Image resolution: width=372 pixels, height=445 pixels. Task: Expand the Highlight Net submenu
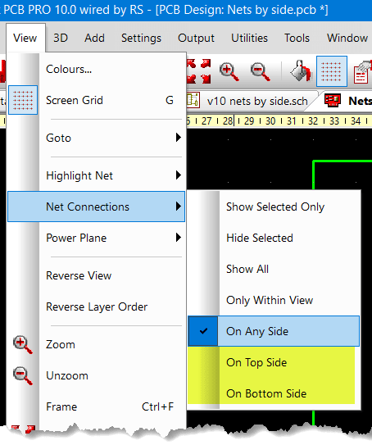96,175
